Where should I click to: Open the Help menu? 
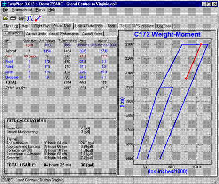coord(52,10)
